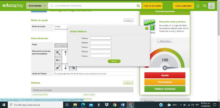Open the notifications bell icon

point(198,6)
